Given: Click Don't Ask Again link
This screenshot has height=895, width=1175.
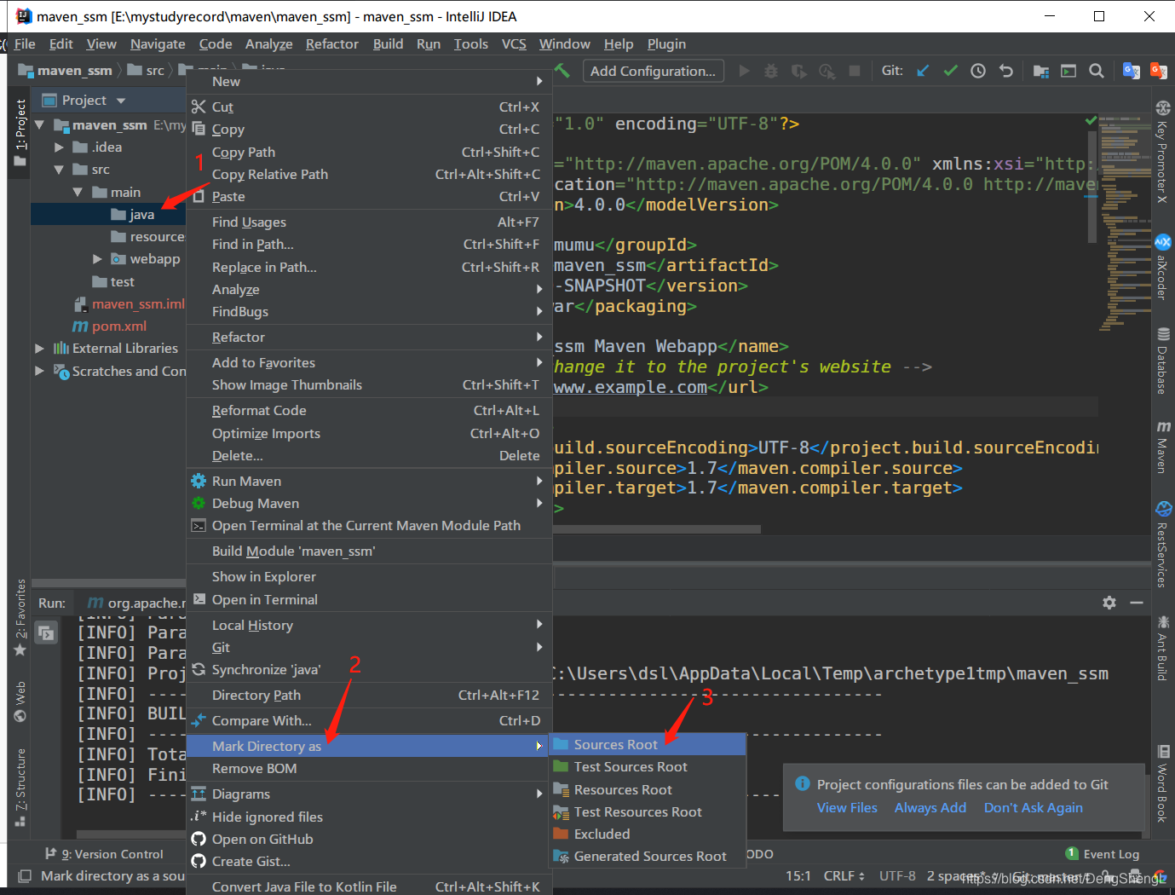Looking at the screenshot, I should 1034,808.
